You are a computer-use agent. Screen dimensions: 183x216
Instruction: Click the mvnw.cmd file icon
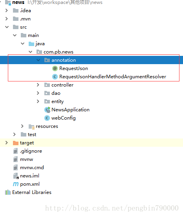click(15, 168)
